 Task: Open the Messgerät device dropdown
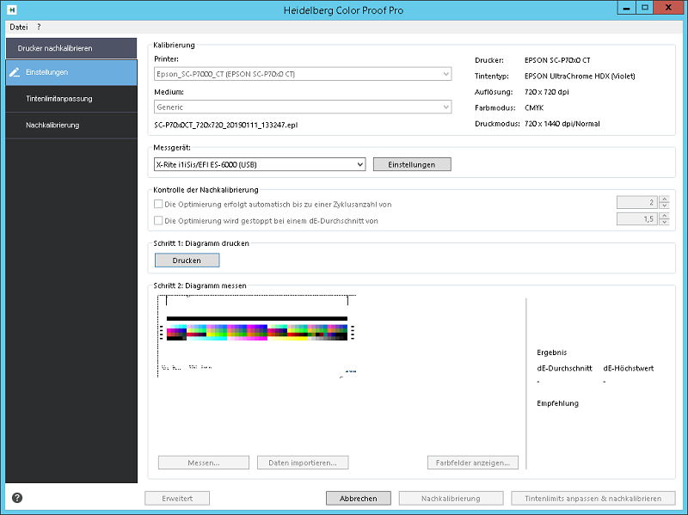pos(260,164)
